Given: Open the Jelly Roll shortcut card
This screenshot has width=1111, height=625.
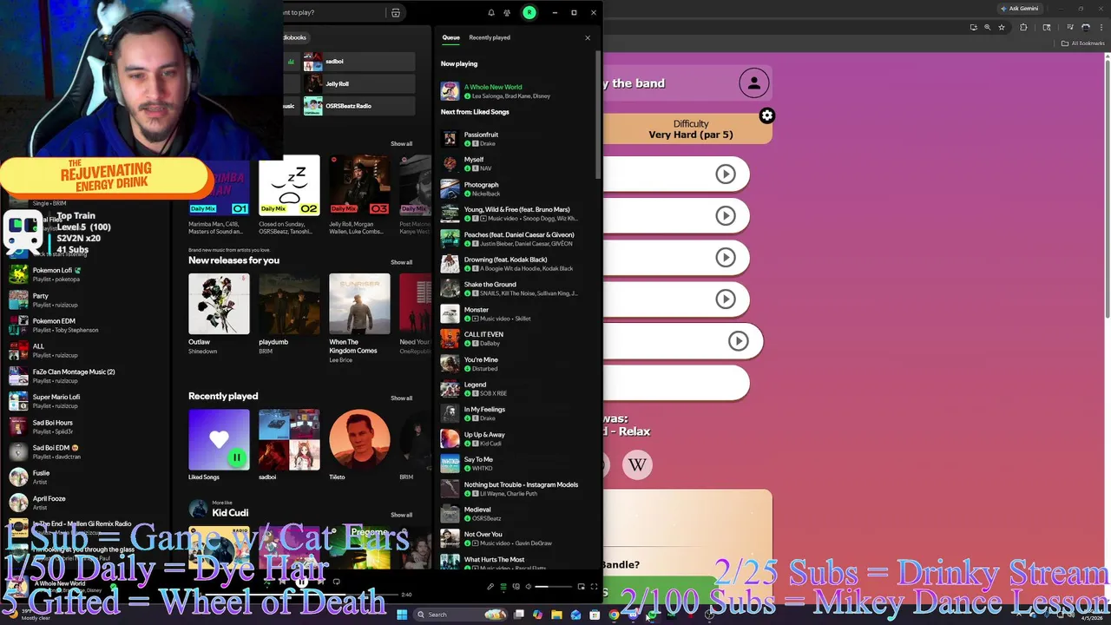Looking at the screenshot, I should pos(358,83).
